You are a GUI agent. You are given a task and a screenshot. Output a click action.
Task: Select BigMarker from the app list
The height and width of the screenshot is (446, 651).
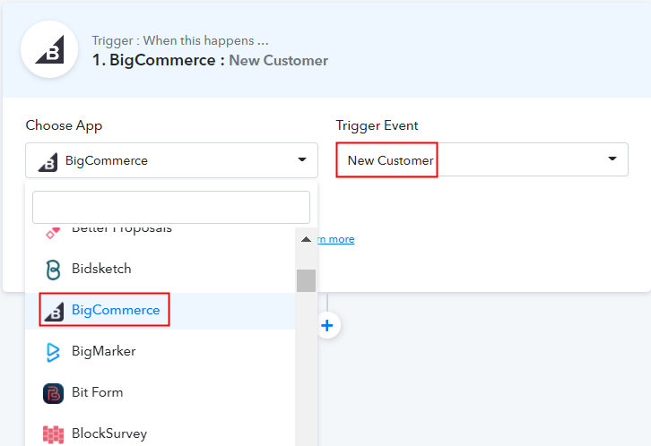tap(161, 351)
